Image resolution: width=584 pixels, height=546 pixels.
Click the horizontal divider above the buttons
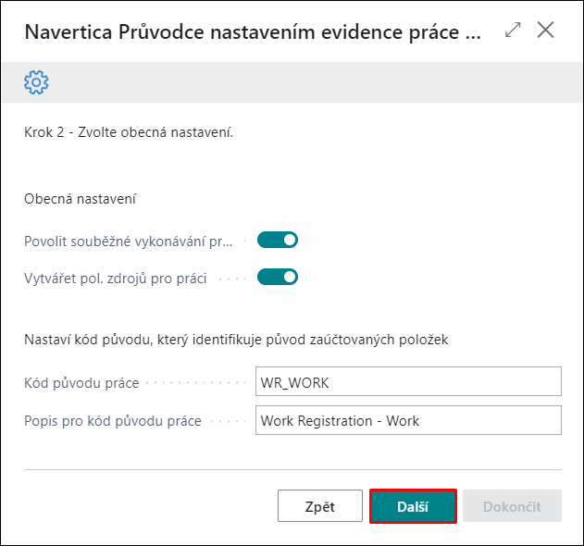(292, 469)
